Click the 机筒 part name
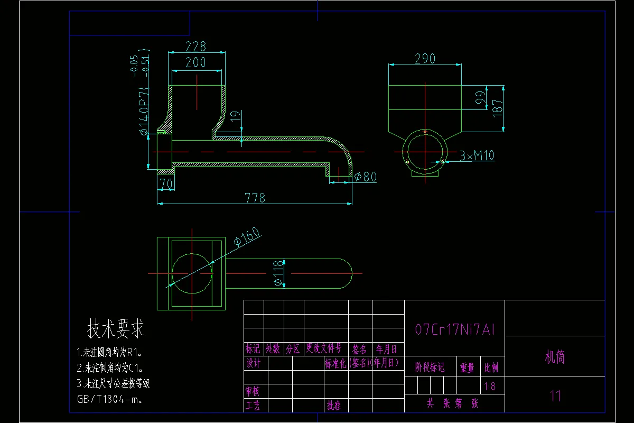The height and width of the screenshot is (423, 634). click(555, 357)
